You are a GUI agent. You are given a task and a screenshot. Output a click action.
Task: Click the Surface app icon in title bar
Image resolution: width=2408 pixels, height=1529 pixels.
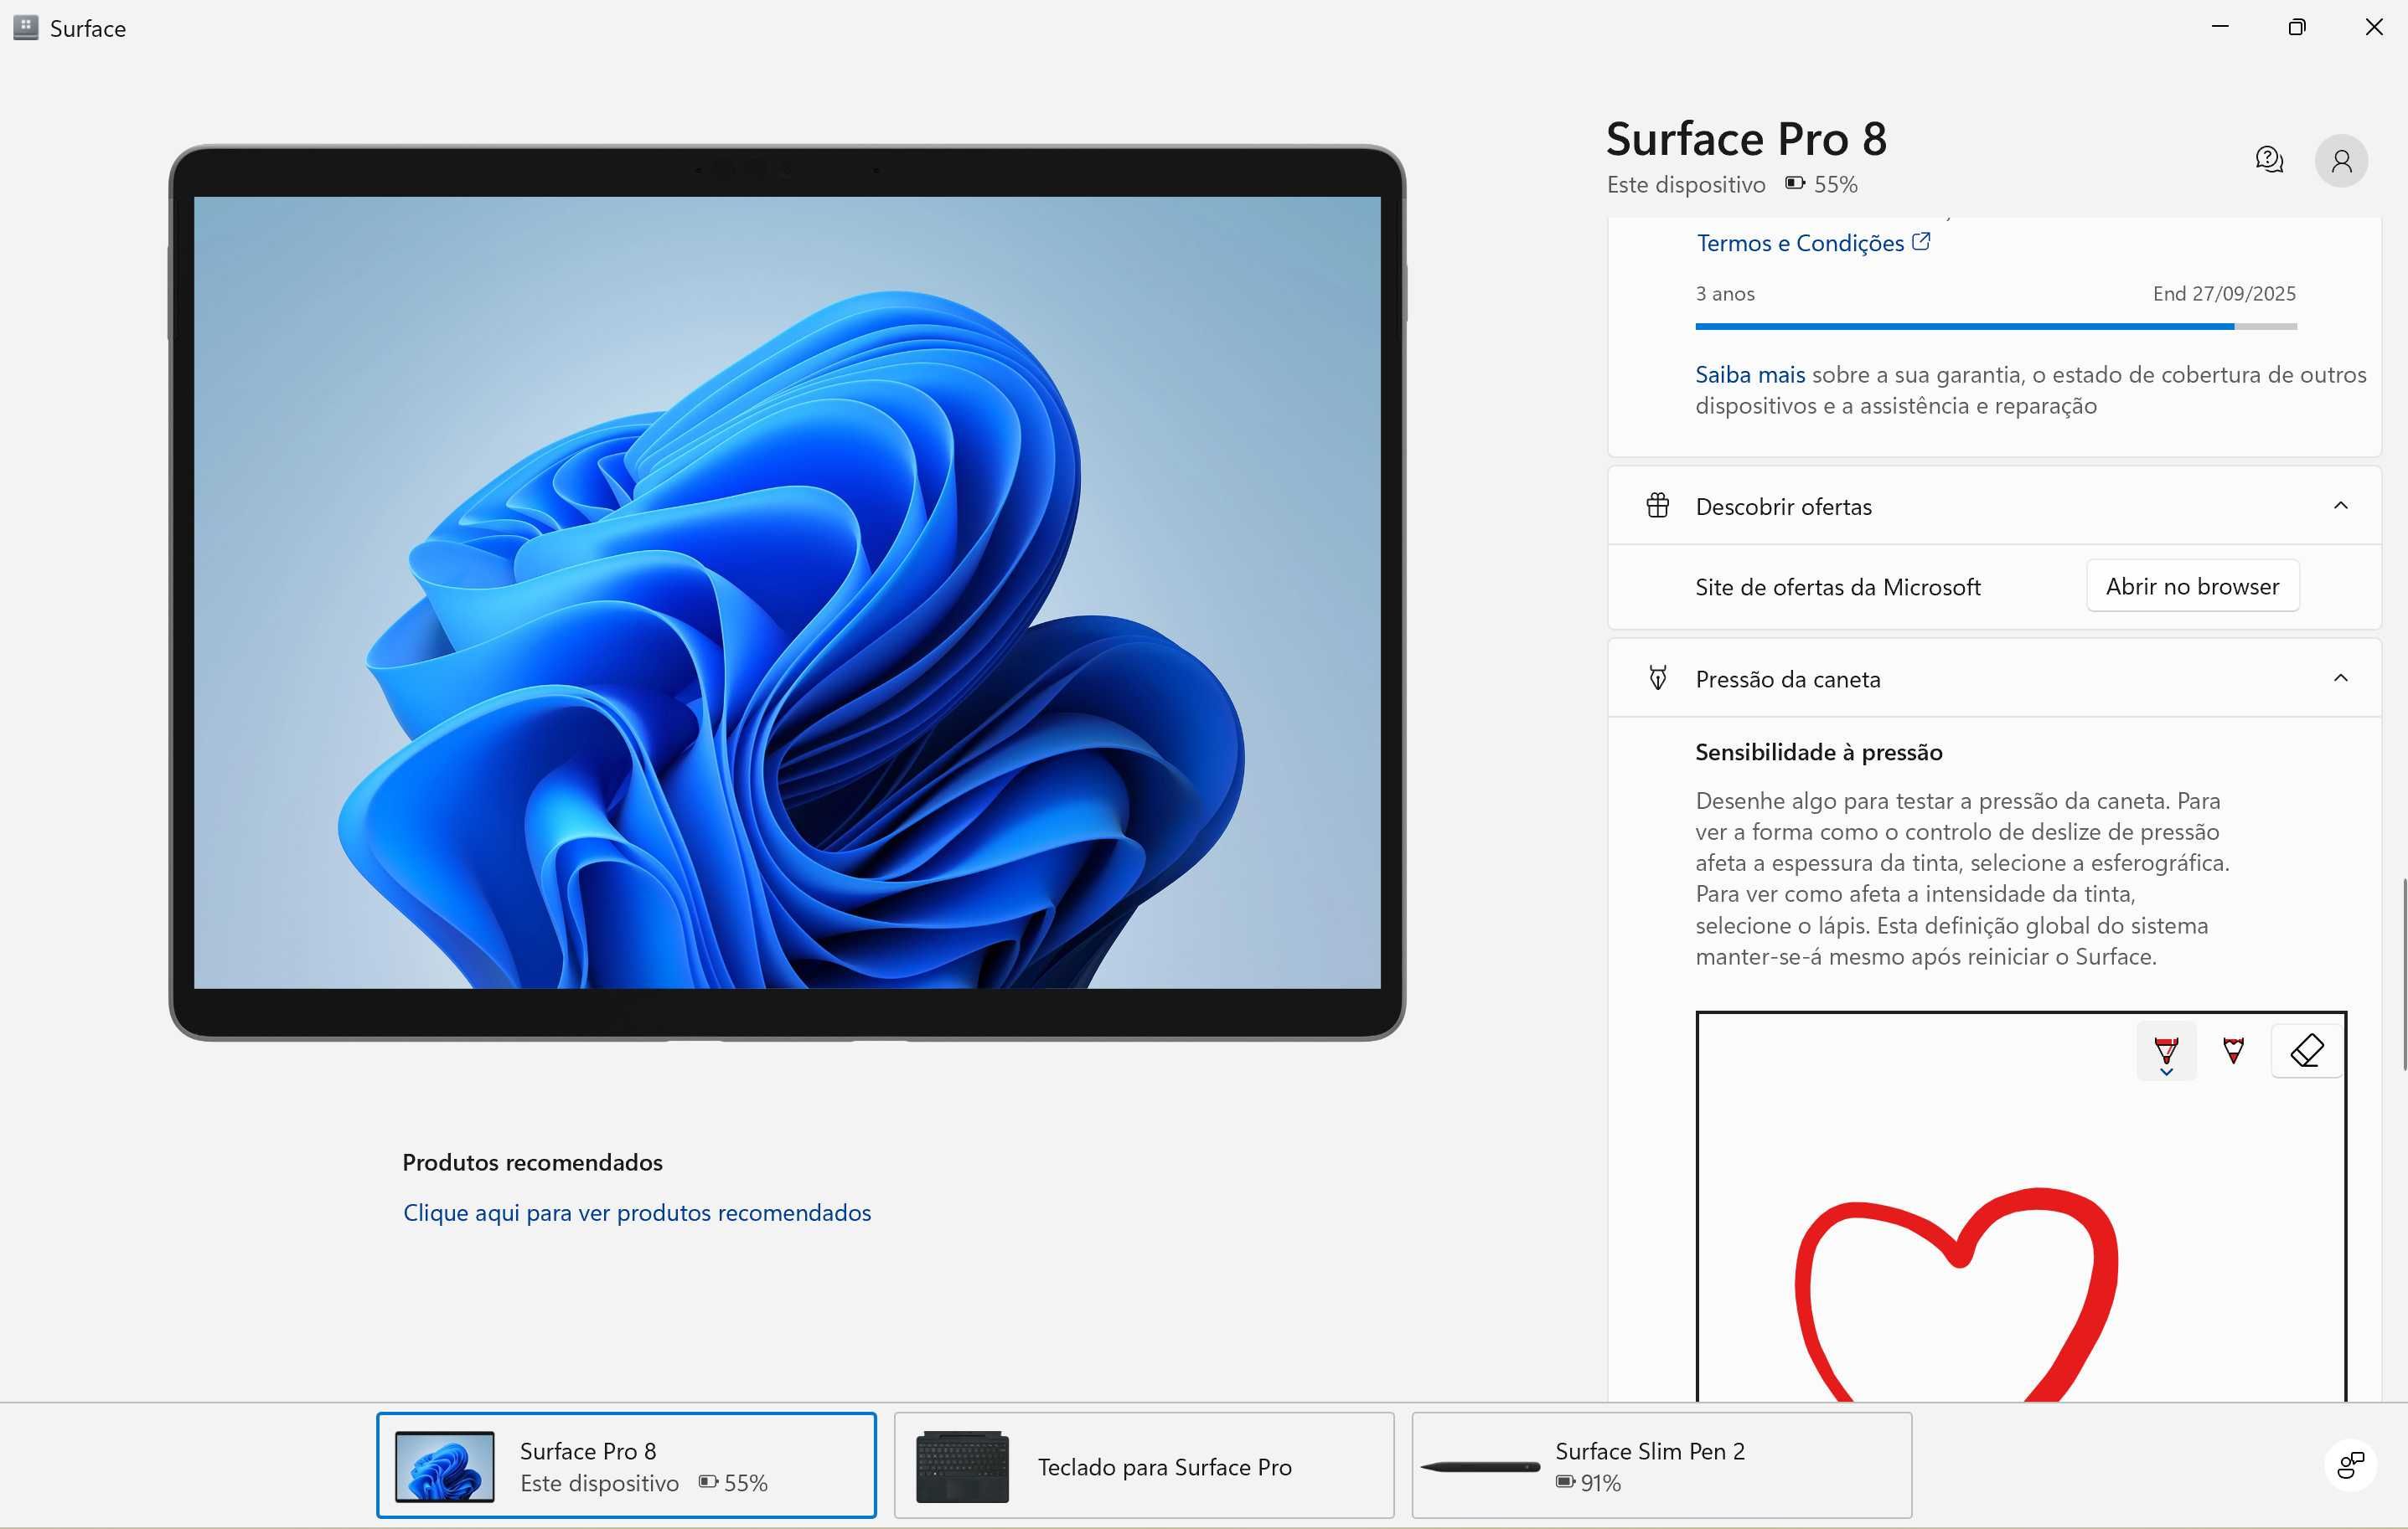(x=26, y=27)
